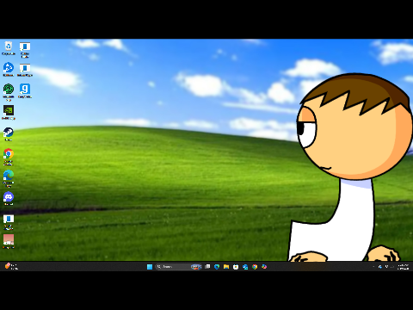Open the clock and date in system tray
Image resolution: width=413 pixels, height=310 pixels.
click(403, 267)
